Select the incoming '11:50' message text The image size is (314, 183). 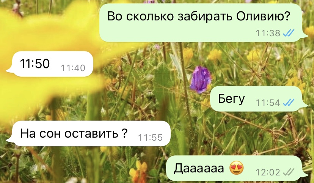(x=35, y=64)
